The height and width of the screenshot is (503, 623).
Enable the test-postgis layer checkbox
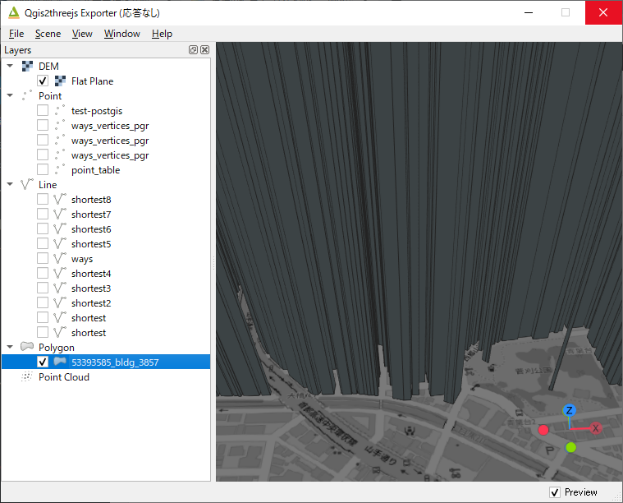[43, 111]
